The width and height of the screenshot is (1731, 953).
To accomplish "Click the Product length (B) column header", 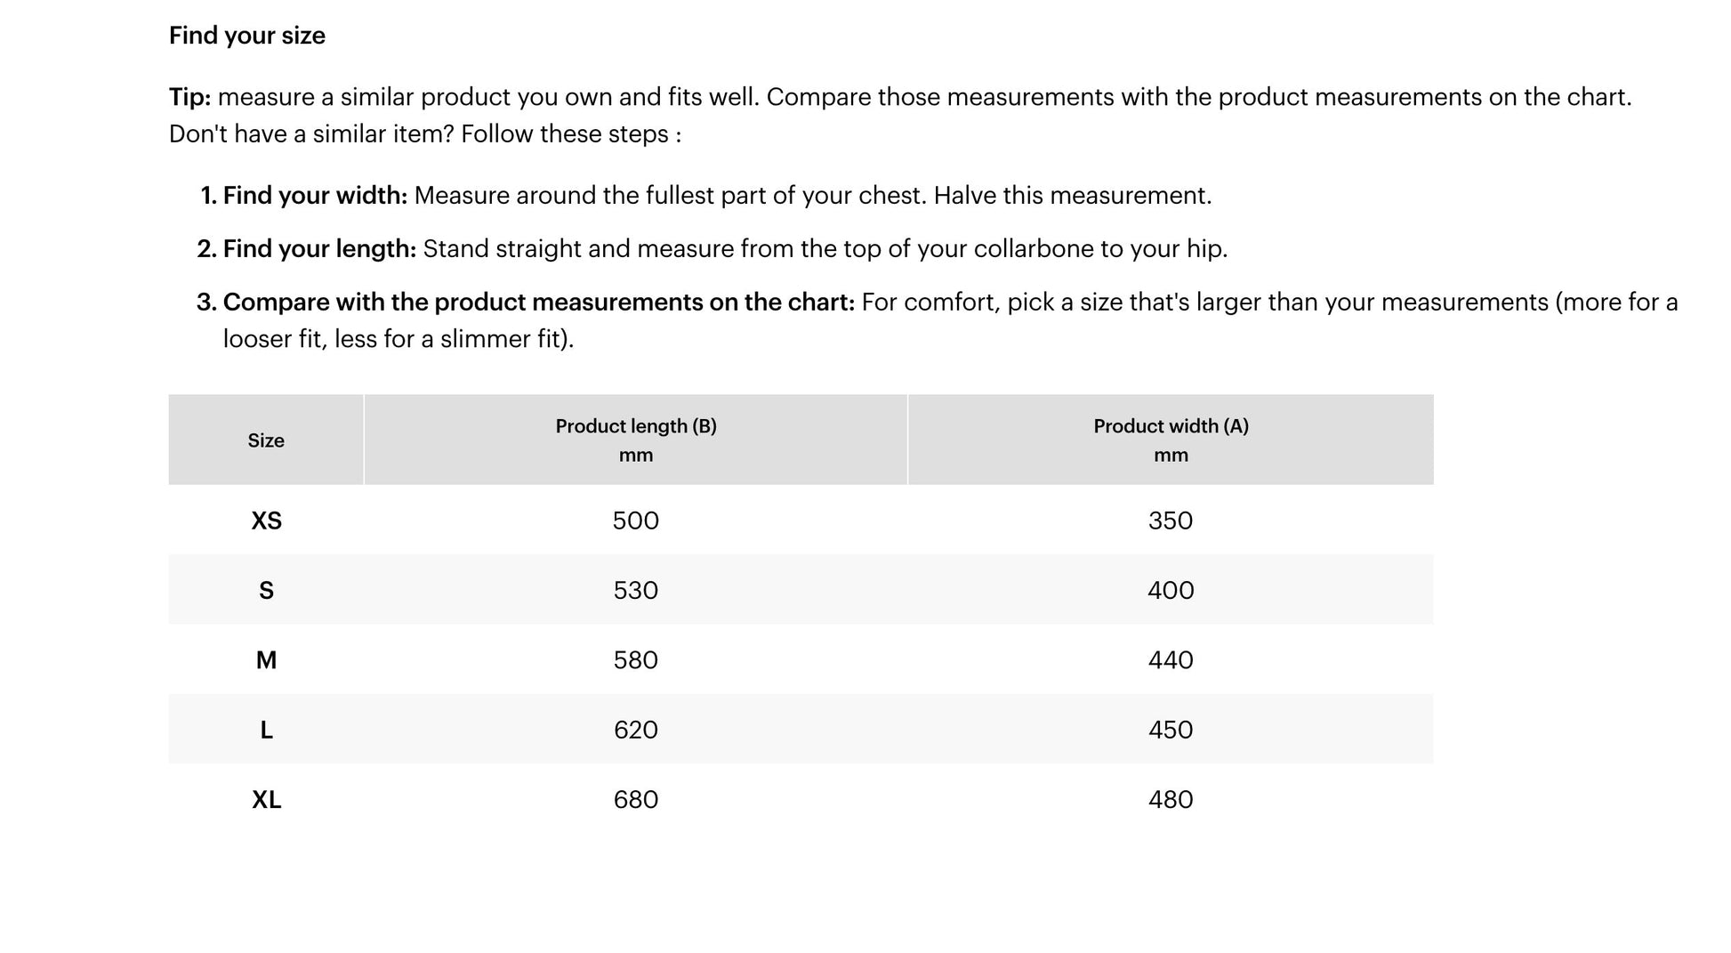I will pos(636,440).
